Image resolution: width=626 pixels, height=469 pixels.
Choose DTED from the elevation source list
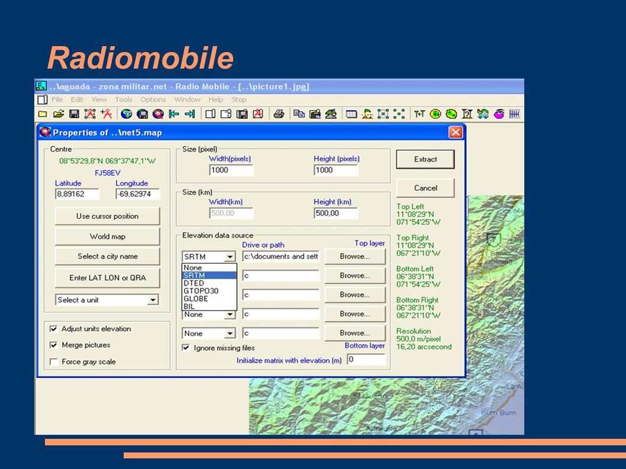pos(209,283)
